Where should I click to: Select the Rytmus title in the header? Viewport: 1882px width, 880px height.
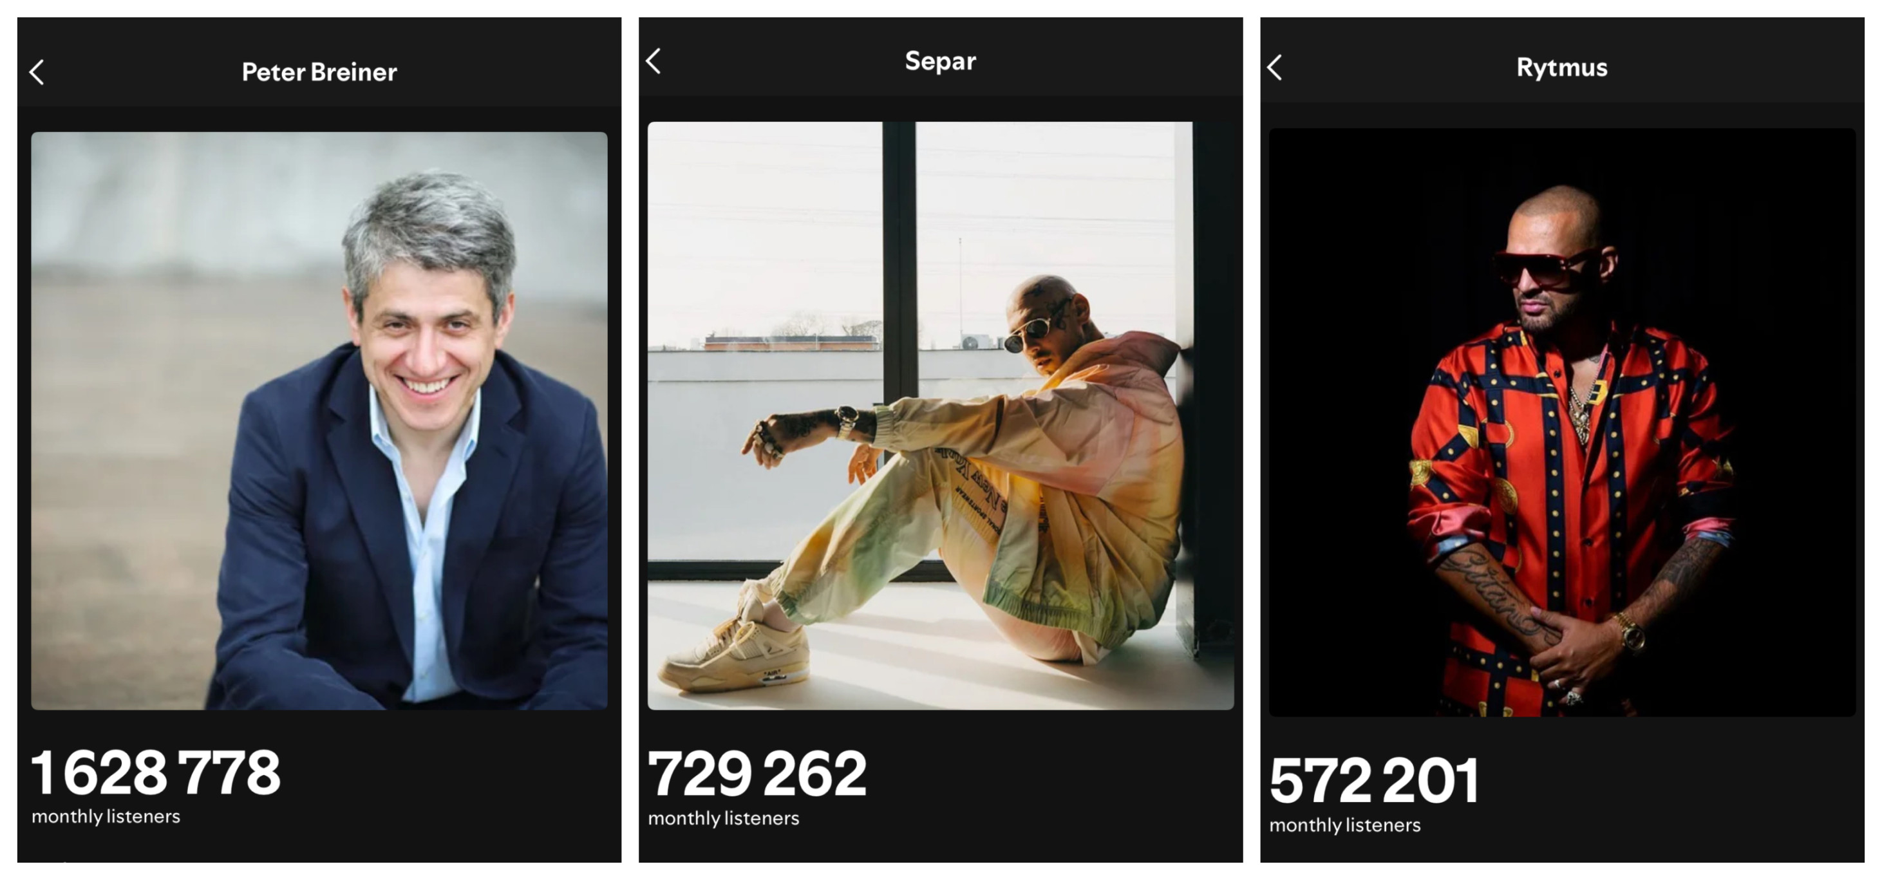click(1562, 67)
